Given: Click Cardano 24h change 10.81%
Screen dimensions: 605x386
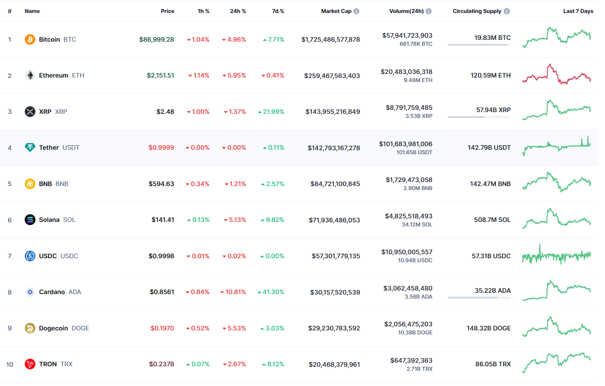Looking at the screenshot, I should tap(233, 292).
